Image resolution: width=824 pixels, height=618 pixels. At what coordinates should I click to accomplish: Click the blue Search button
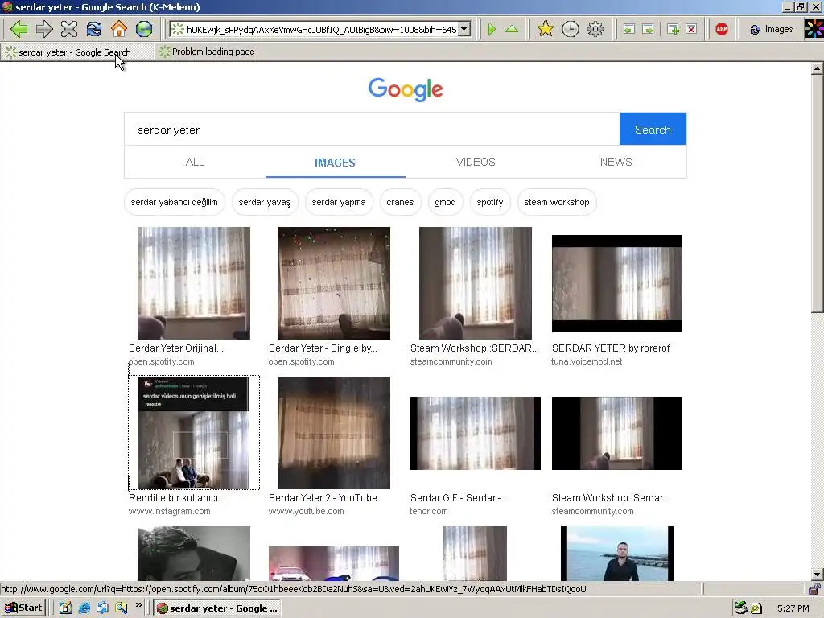coord(653,130)
